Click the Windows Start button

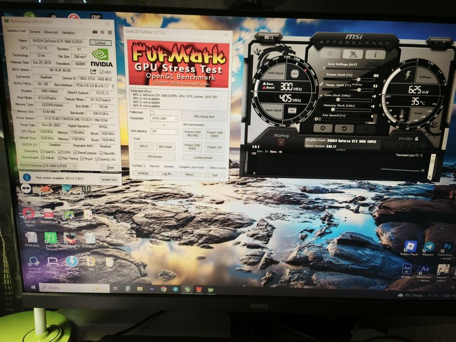[x=33, y=287]
